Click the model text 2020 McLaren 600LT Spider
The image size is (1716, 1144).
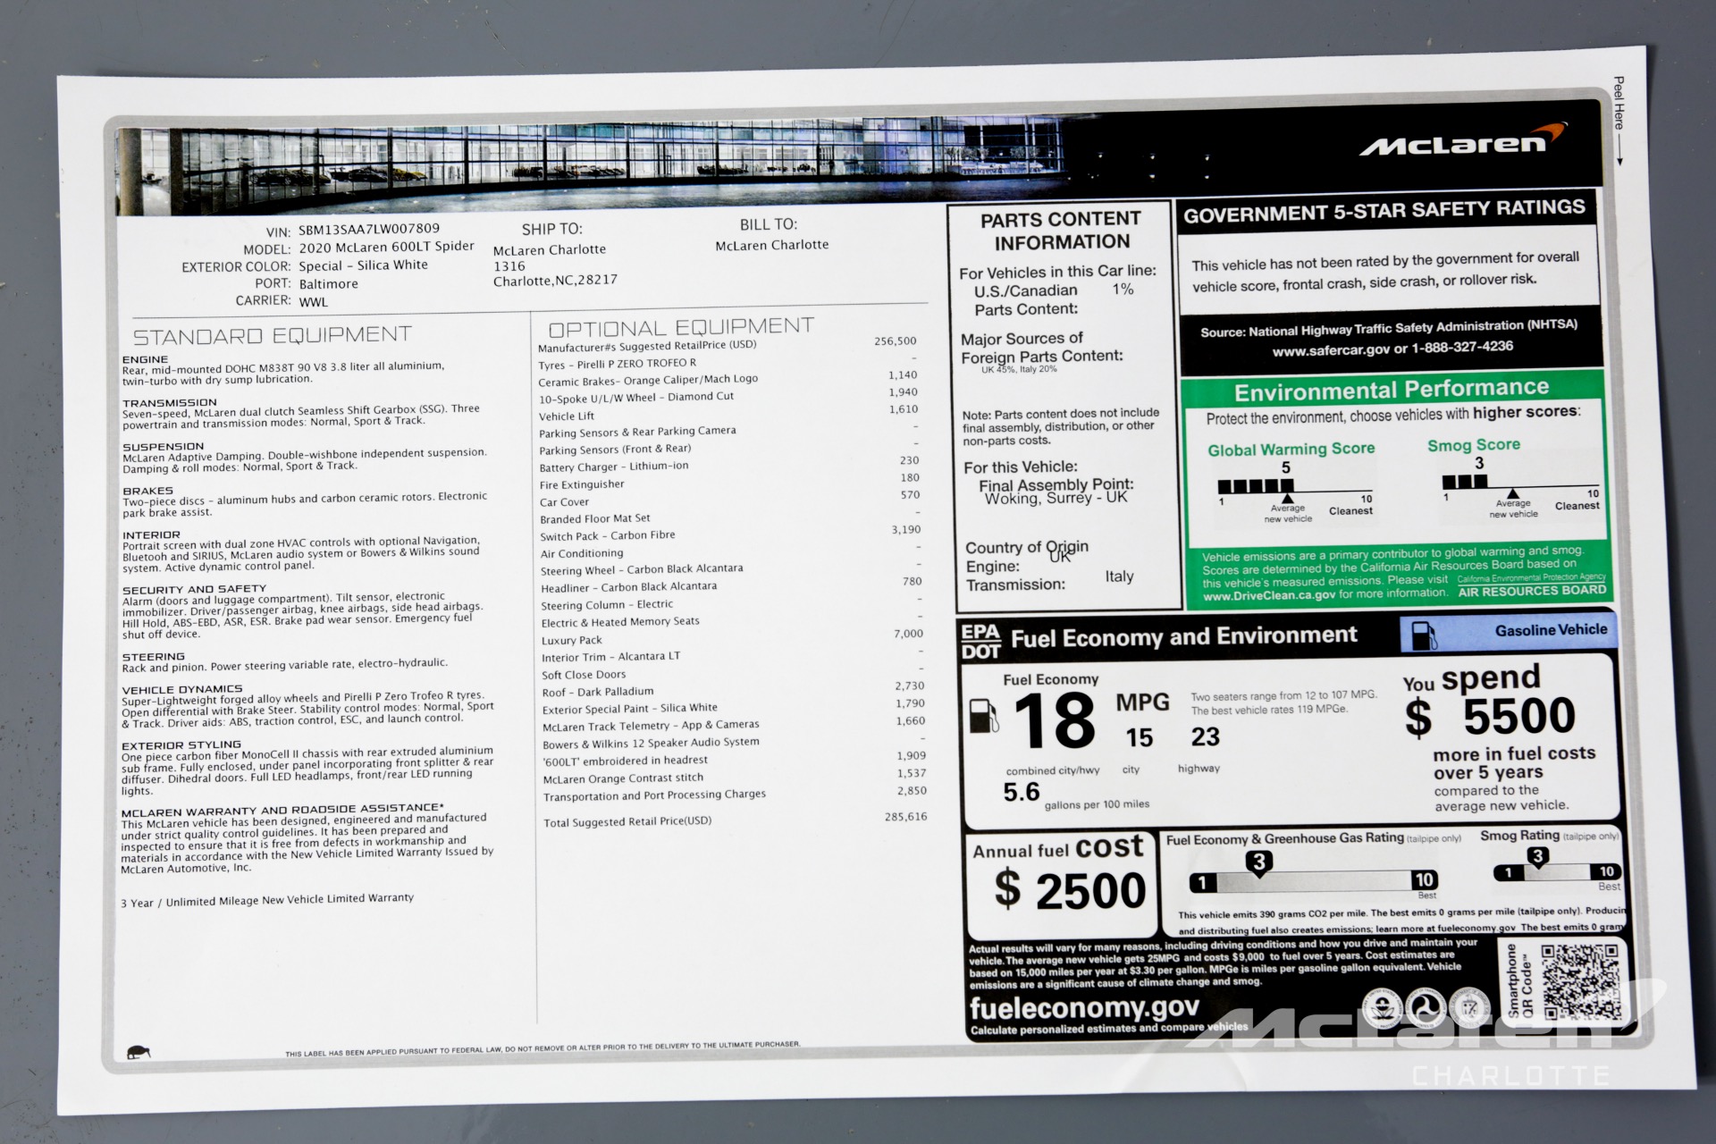387,247
